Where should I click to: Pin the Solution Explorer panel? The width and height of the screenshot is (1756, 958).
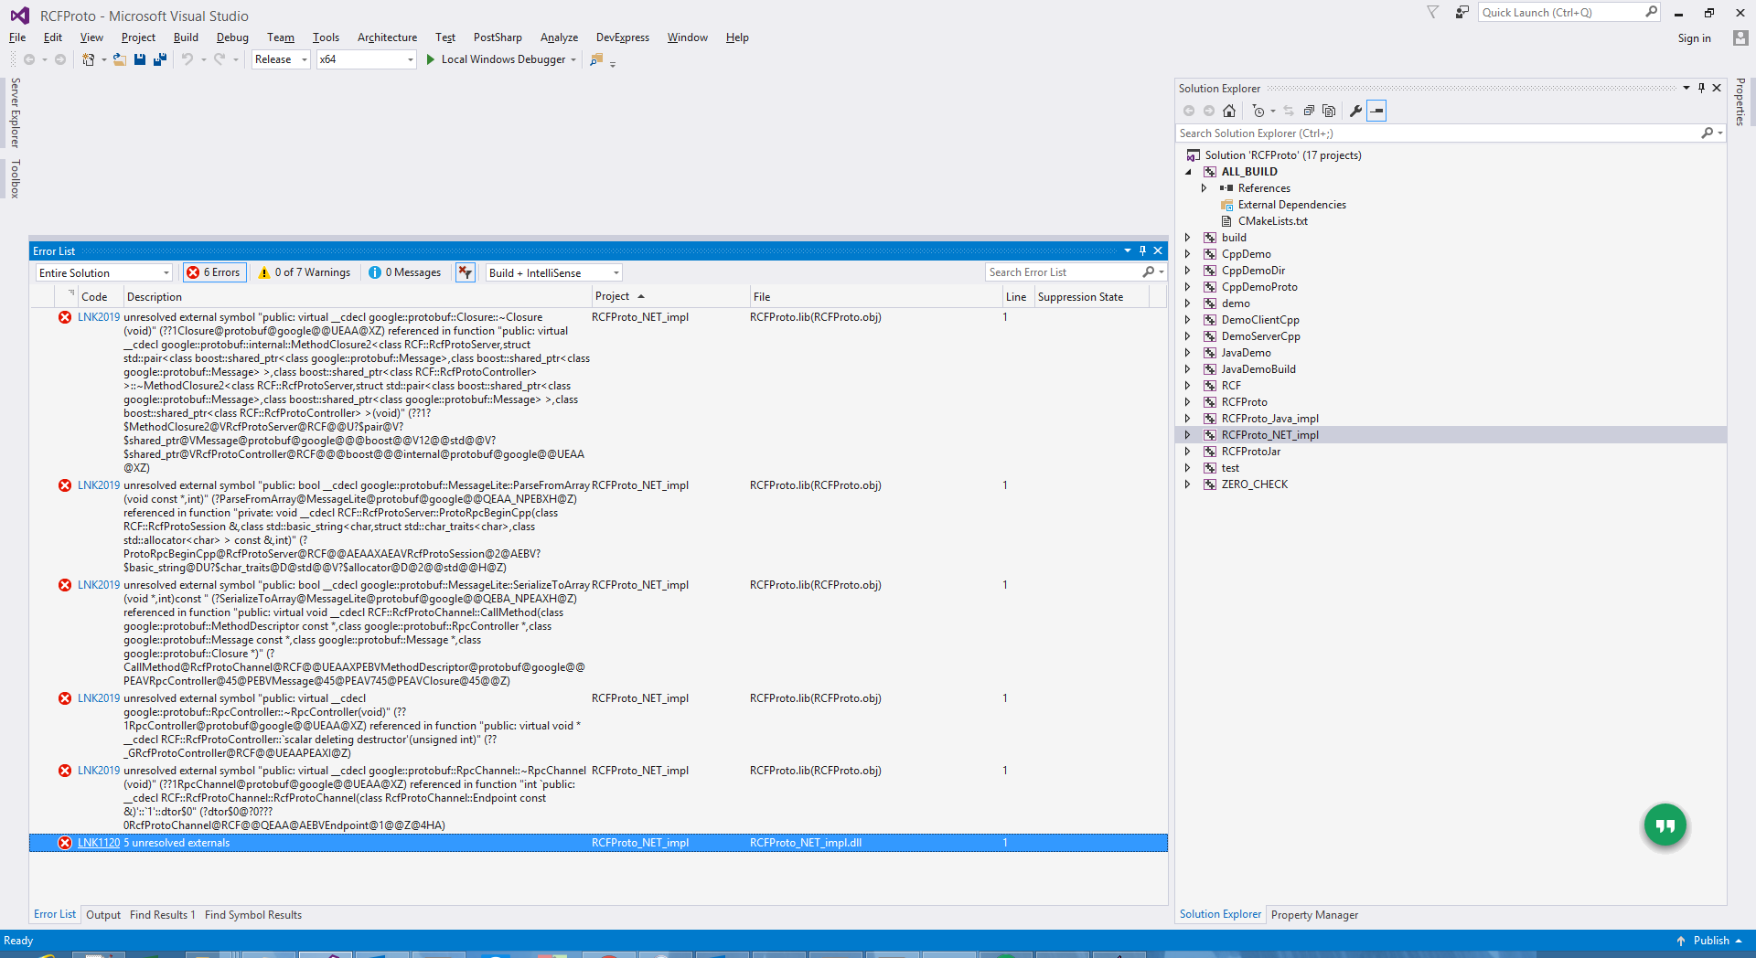coord(1701,88)
